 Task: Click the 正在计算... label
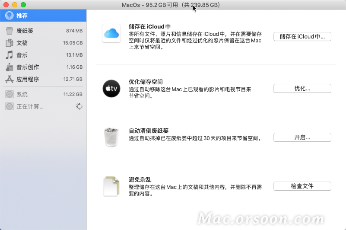tap(30, 106)
